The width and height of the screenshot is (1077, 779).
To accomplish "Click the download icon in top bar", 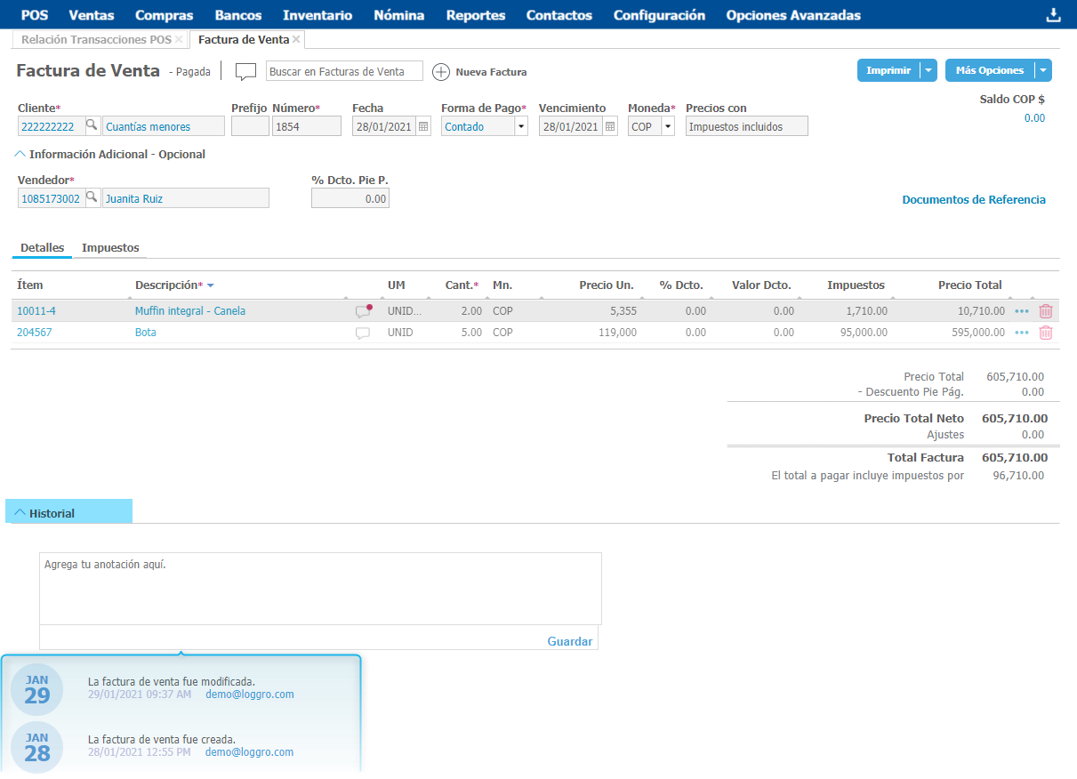I will click(x=1054, y=15).
